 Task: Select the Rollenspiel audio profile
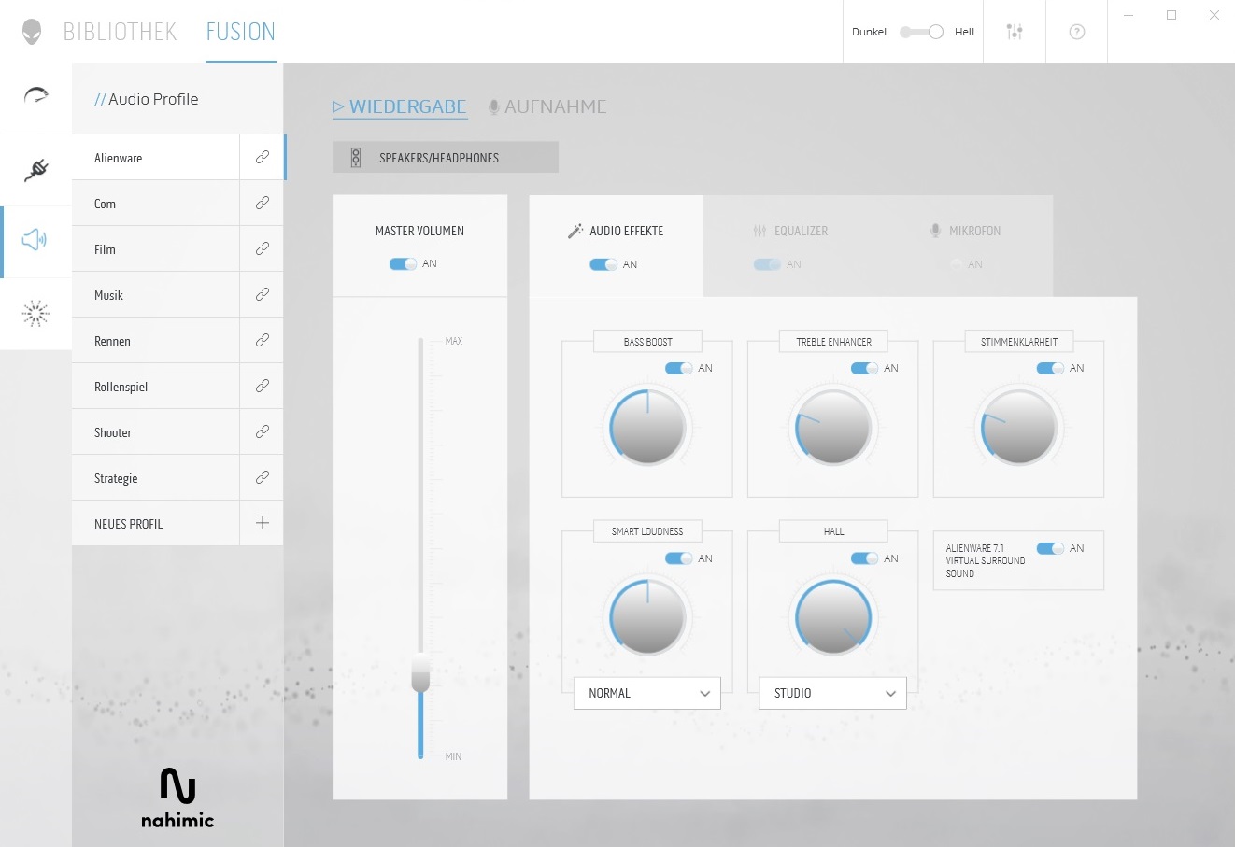(x=155, y=386)
